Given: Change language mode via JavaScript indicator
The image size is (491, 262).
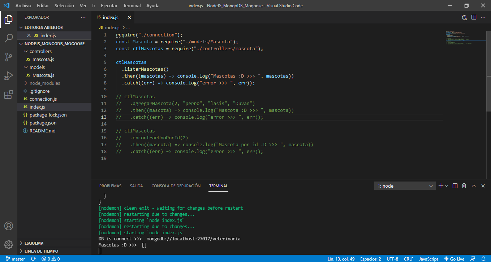Looking at the screenshot, I should coord(428,259).
